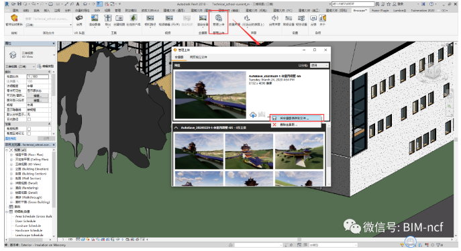The width and height of the screenshot is (461, 251).
Task: Click the 创建视图 create view icon
Action: point(119,18)
